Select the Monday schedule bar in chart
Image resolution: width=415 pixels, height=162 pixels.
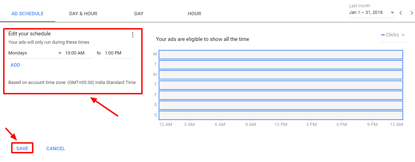(x=281, y=54)
